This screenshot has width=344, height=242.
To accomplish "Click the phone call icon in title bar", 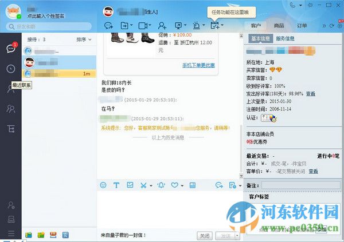I will click(292, 5).
